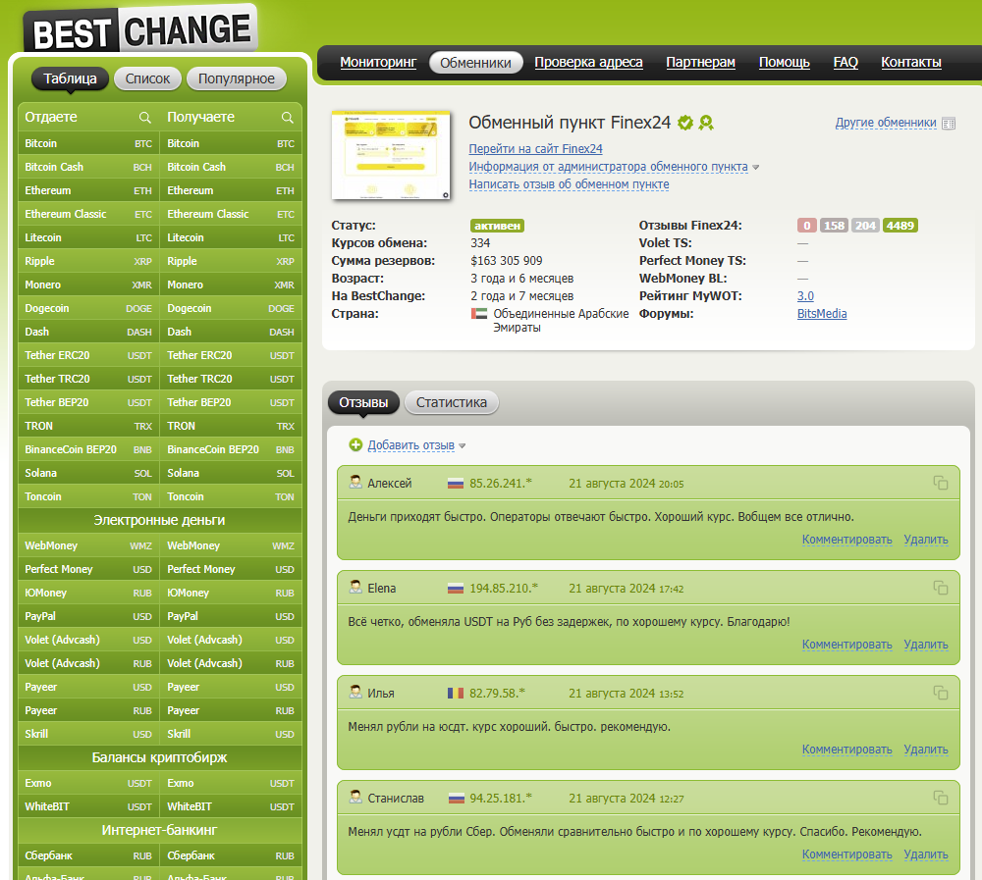Click Удалить on Алексей's review

click(926, 540)
